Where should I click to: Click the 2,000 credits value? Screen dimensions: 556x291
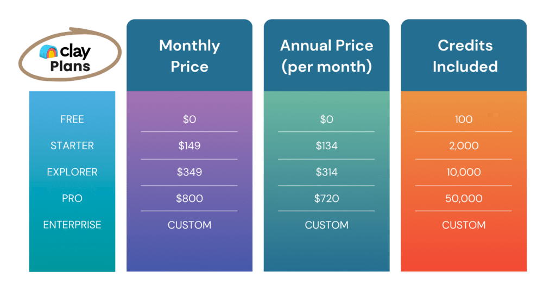(x=464, y=145)
